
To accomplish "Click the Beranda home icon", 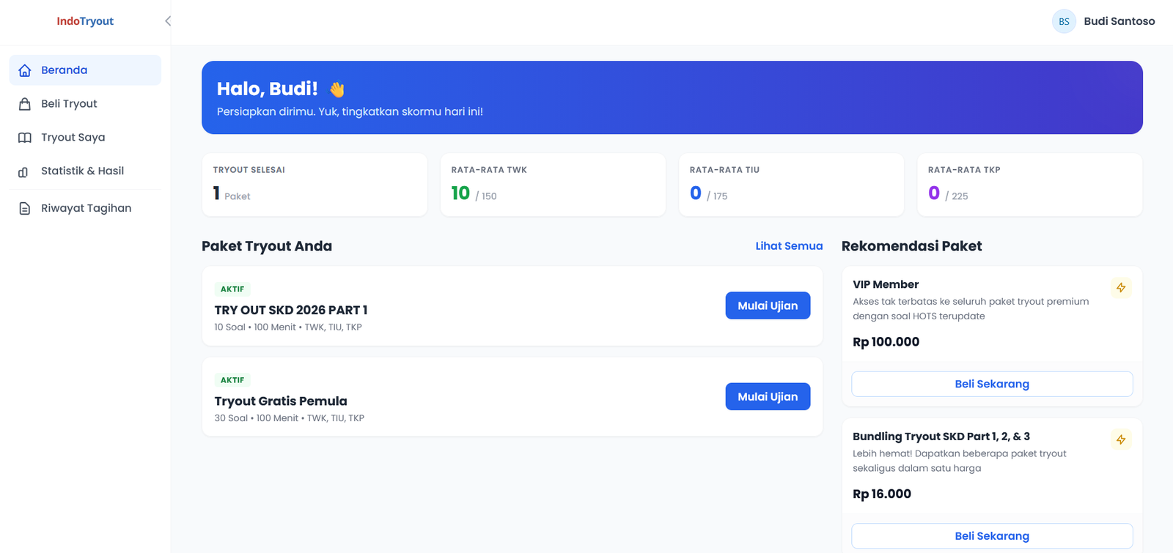I will pos(25,70).
